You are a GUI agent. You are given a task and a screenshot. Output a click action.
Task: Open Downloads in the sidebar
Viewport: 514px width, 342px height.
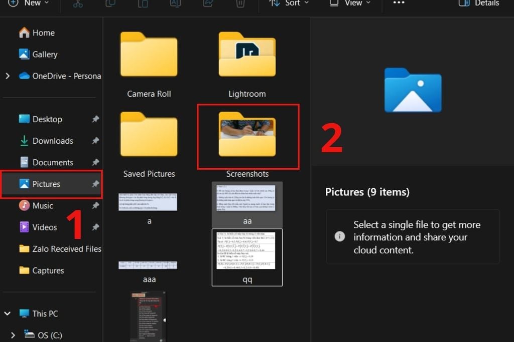point(46,141)
